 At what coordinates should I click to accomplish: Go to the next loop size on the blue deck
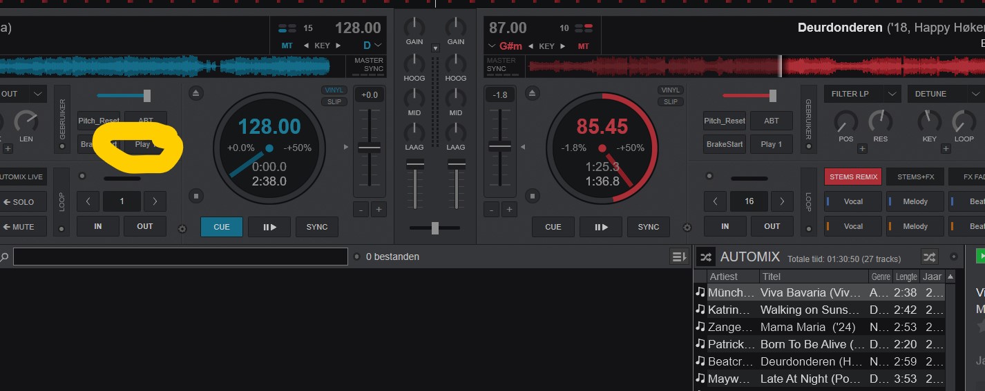coord(155,201)
